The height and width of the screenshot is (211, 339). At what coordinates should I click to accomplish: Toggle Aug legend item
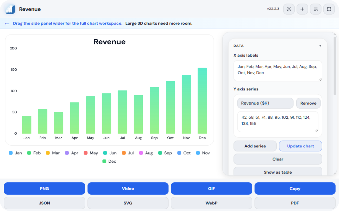[146, 153]
